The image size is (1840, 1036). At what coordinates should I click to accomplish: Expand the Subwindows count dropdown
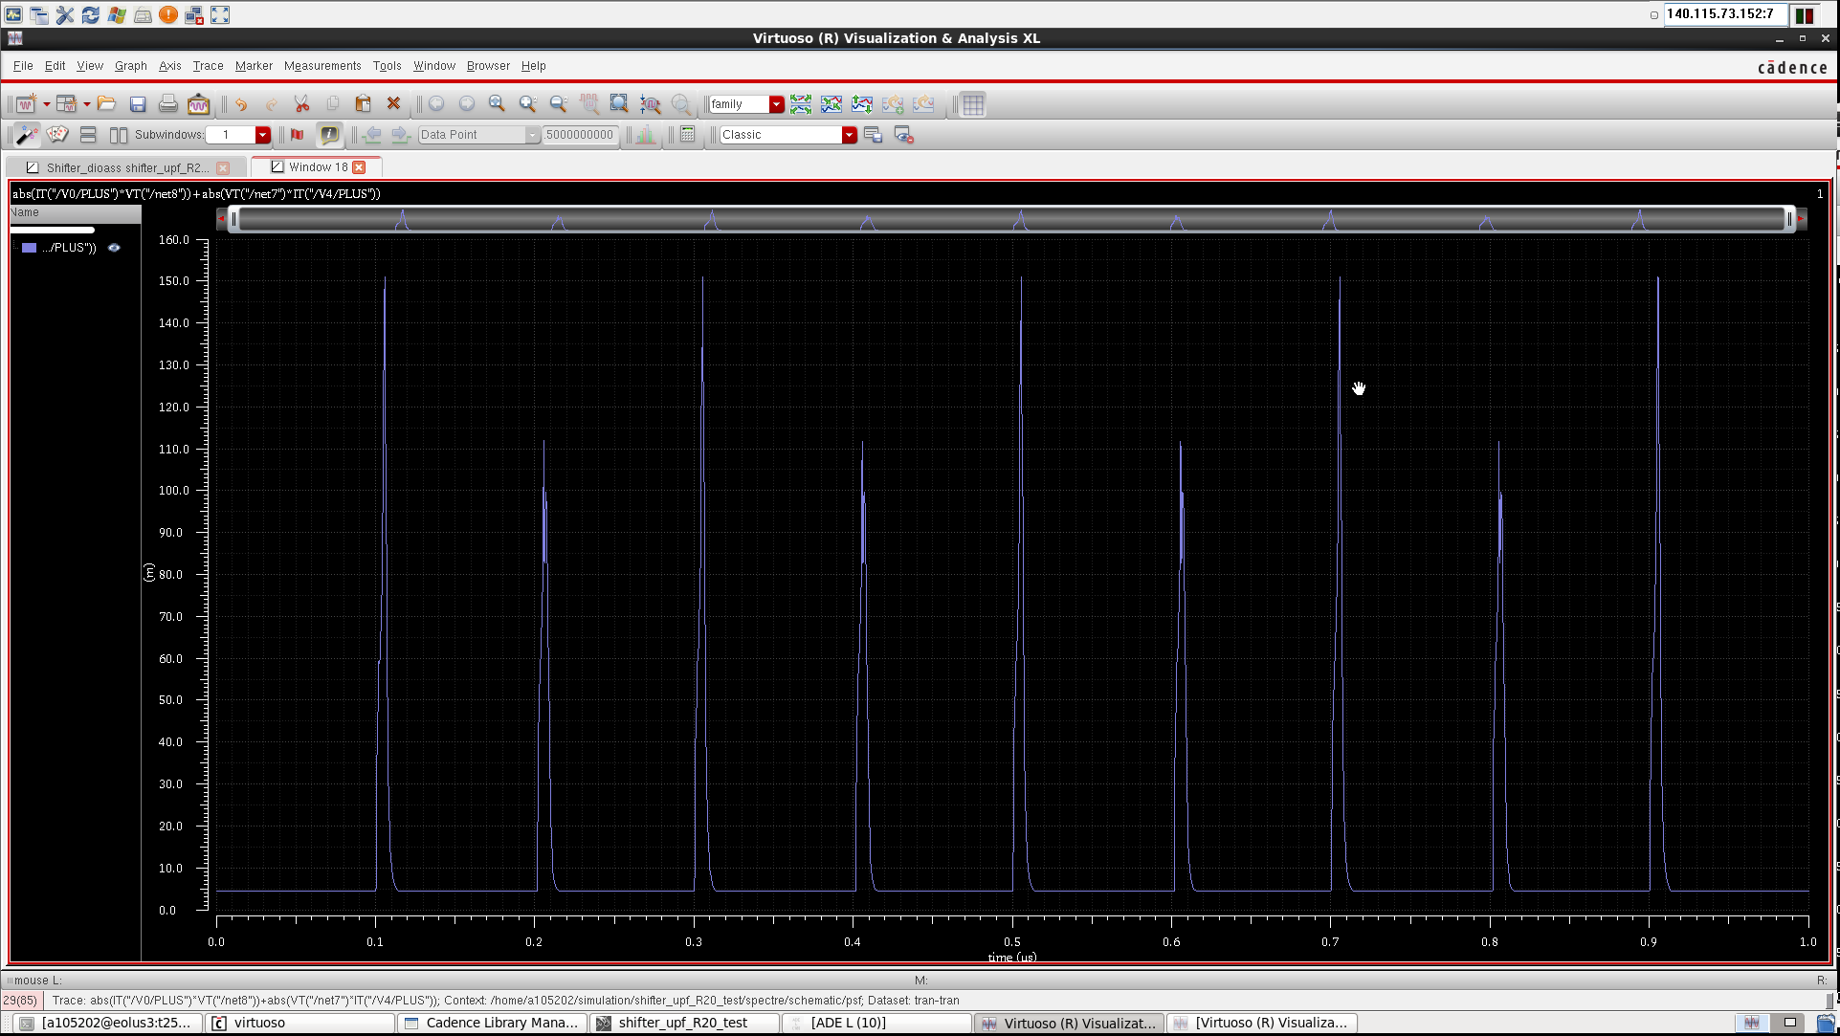[x=262, y=135]
